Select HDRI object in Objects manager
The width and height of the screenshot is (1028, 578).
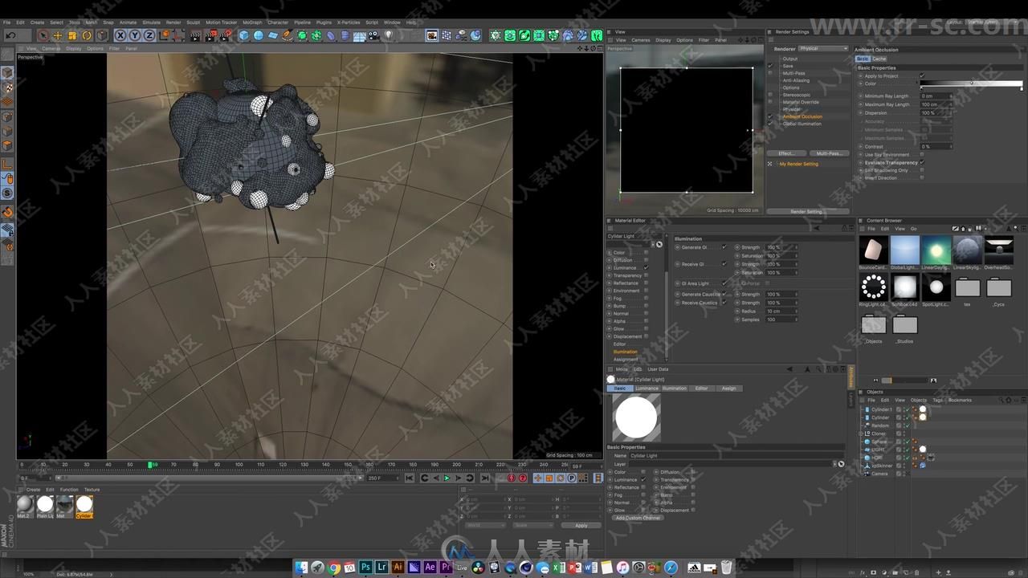(877, 458)
